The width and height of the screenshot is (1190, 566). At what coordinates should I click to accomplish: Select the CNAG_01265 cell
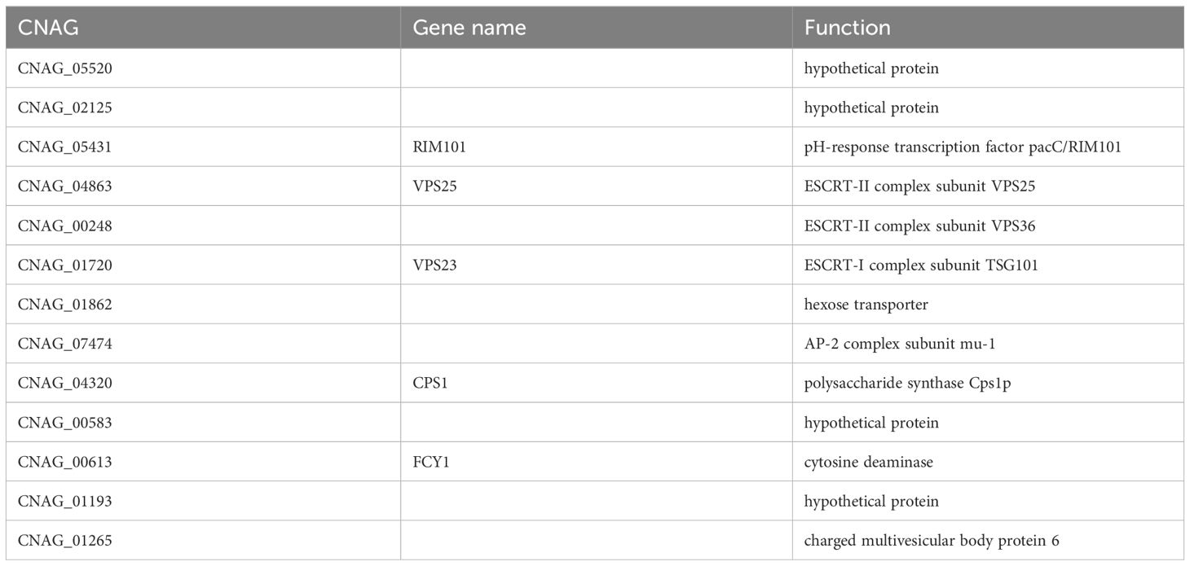[203, 540]
